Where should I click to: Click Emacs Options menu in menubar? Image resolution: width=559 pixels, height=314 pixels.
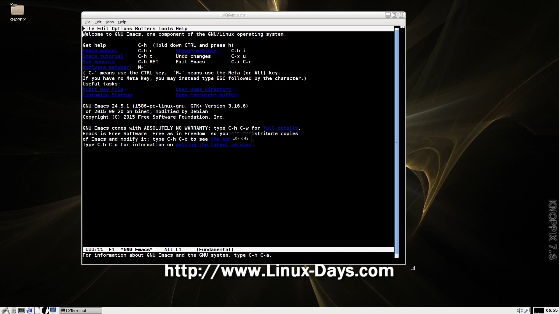click(x=122, y=28)
